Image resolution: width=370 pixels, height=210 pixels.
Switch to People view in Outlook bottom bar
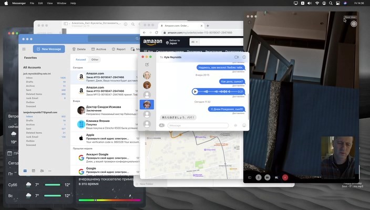point(42,171)
